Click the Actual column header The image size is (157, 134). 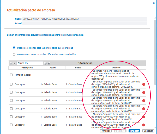tap(53, 68)
